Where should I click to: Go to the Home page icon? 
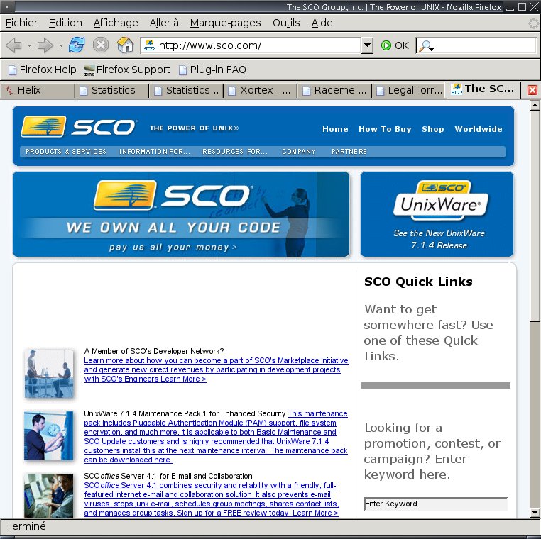point(125,45)
